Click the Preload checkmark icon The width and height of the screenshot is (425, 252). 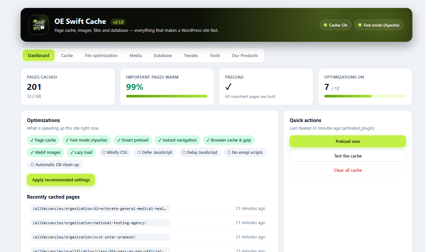tap(228, 87)
